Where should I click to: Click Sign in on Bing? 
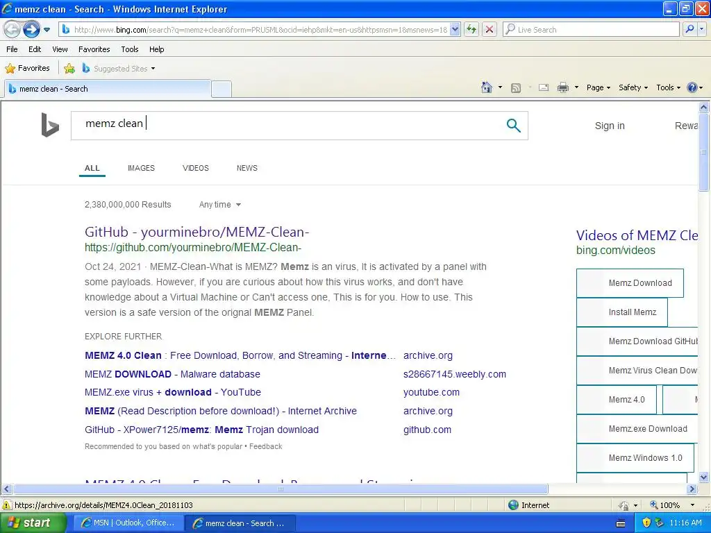tap(610, 126)
